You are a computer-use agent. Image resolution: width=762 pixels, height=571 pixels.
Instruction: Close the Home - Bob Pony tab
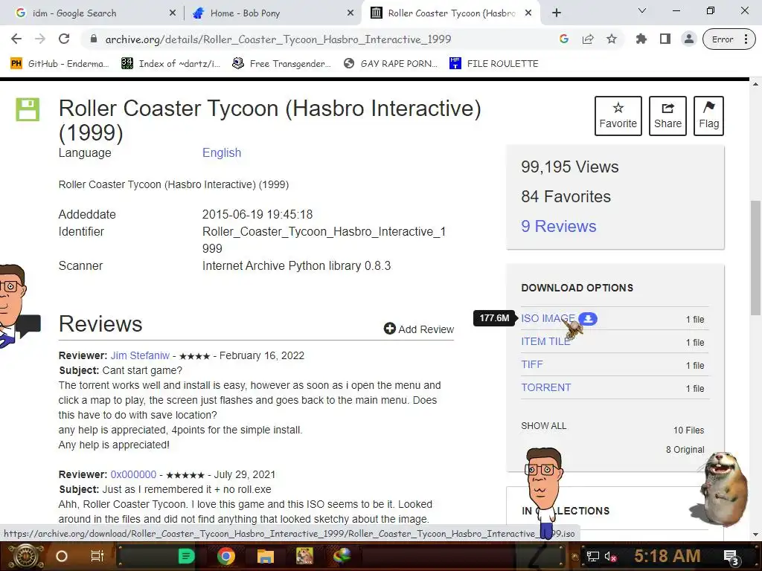click(350, 13)
